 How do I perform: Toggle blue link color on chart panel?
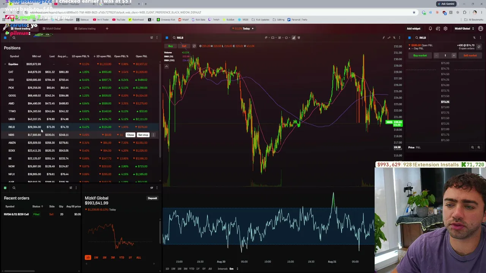point(167,38)
